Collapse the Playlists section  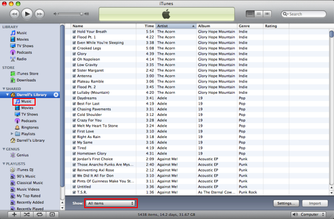[x=4, y=164]
